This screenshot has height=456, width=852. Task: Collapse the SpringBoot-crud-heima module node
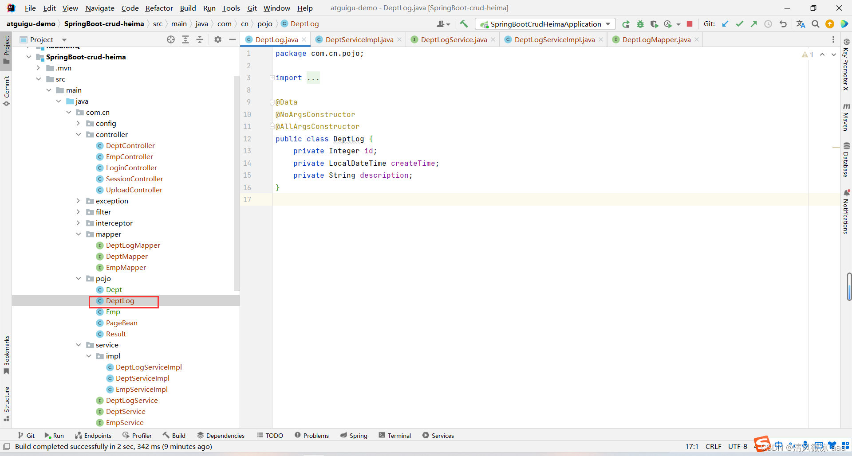tap(29, 57)
